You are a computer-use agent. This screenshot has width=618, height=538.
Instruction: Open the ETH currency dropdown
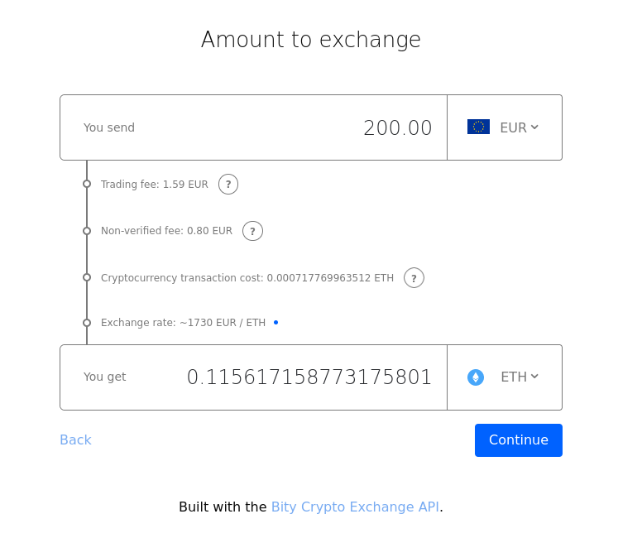[x=505, y=377]
